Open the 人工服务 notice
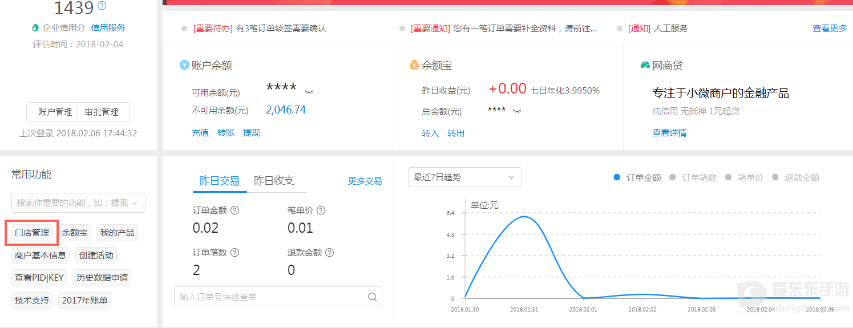 coord(658,28)
